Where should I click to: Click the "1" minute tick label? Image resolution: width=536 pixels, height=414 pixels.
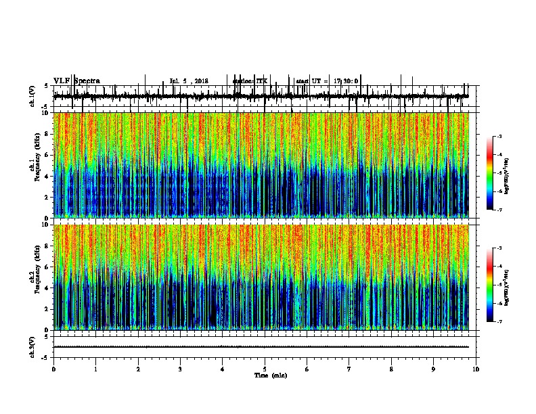pyautogui.click(x=95, y=369)
